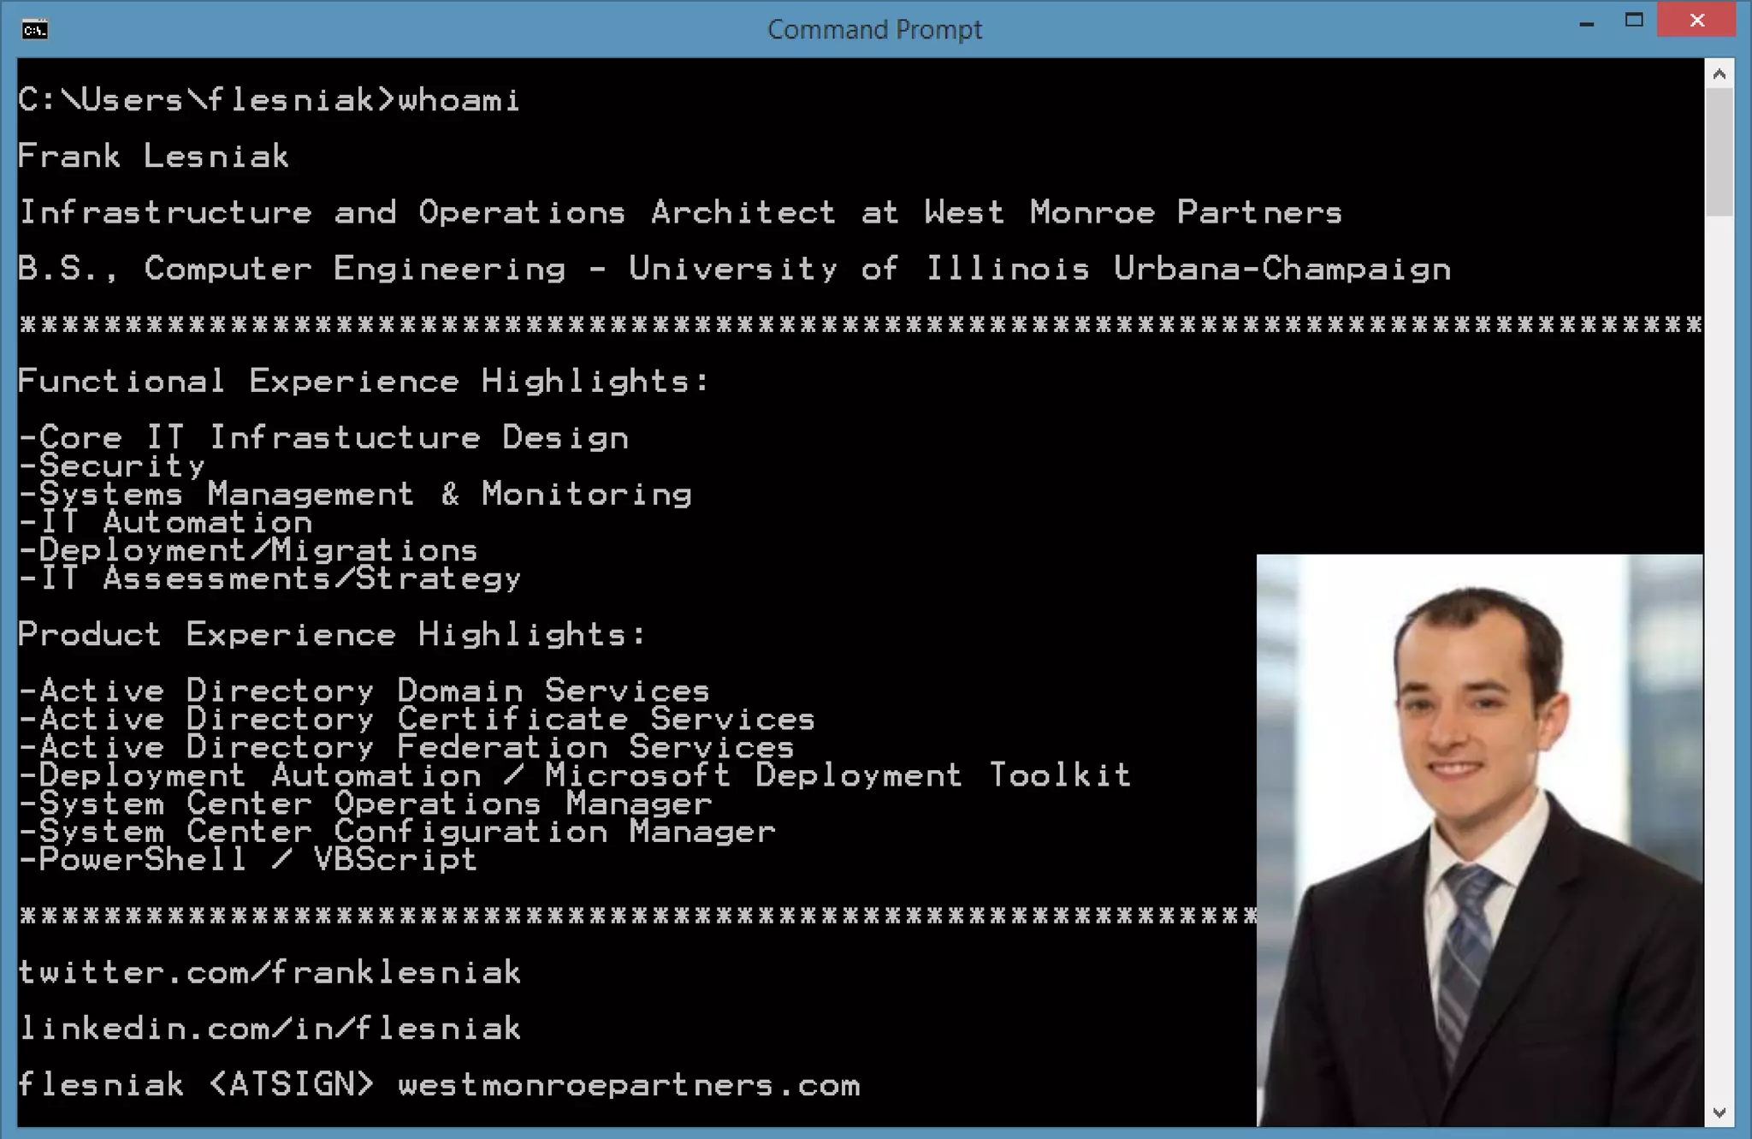Click the Core IT Infrastucture Design line
Viewport: 1752px width, 1139px height.
(325, 438)
